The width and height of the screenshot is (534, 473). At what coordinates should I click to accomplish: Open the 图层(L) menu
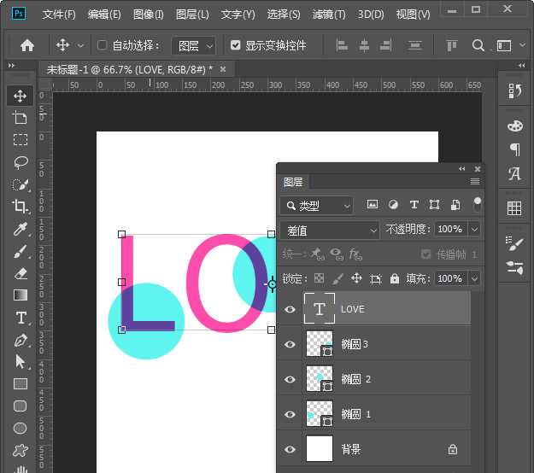pyautogui.click(x=192, y=15)
